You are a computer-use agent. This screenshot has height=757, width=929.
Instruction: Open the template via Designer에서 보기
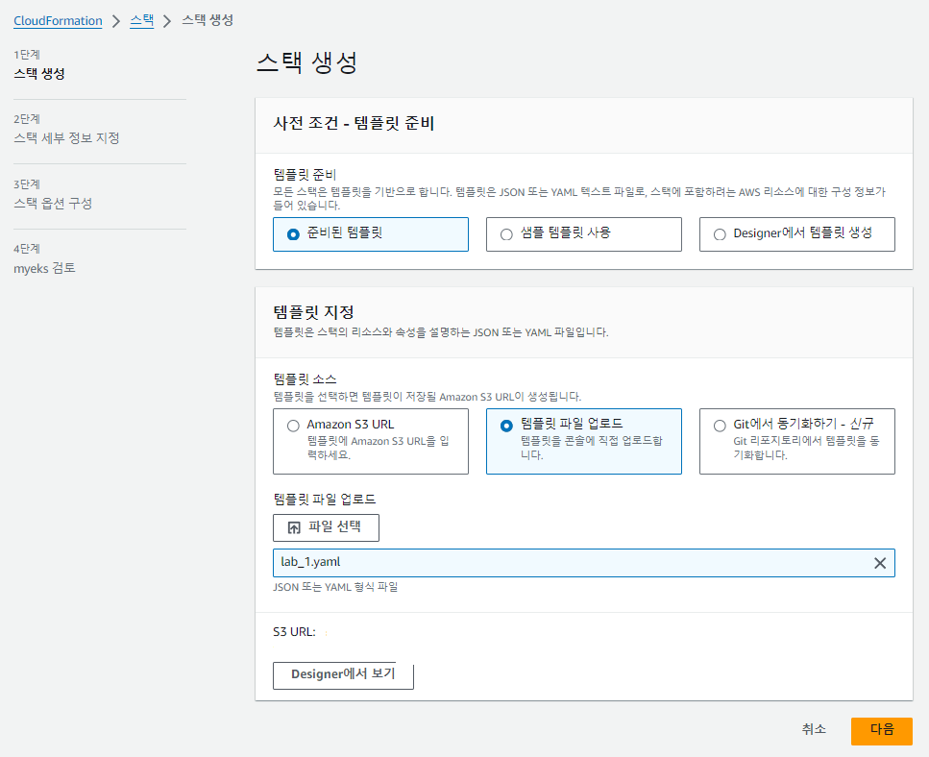343,675
